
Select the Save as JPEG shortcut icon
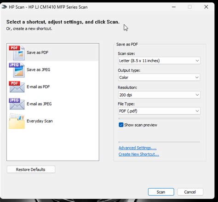[17, 70]
